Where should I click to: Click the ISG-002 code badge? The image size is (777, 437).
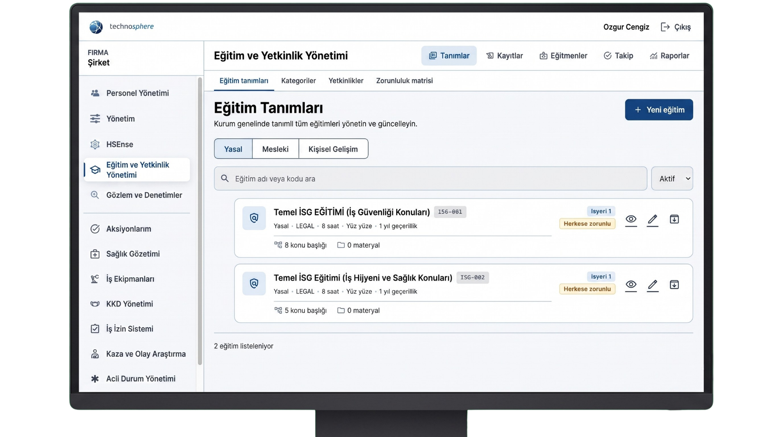click(472, 278)
